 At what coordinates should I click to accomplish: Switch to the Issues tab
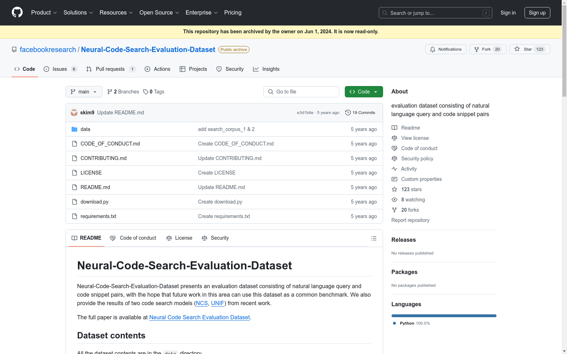tap(60, 69)
